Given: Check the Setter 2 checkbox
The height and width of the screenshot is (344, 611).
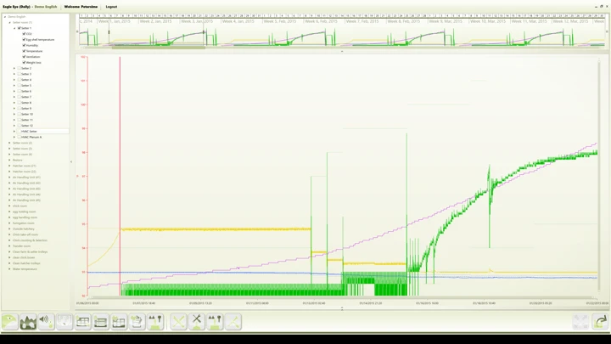Looking at the screenshot, I should coord(19,68).
